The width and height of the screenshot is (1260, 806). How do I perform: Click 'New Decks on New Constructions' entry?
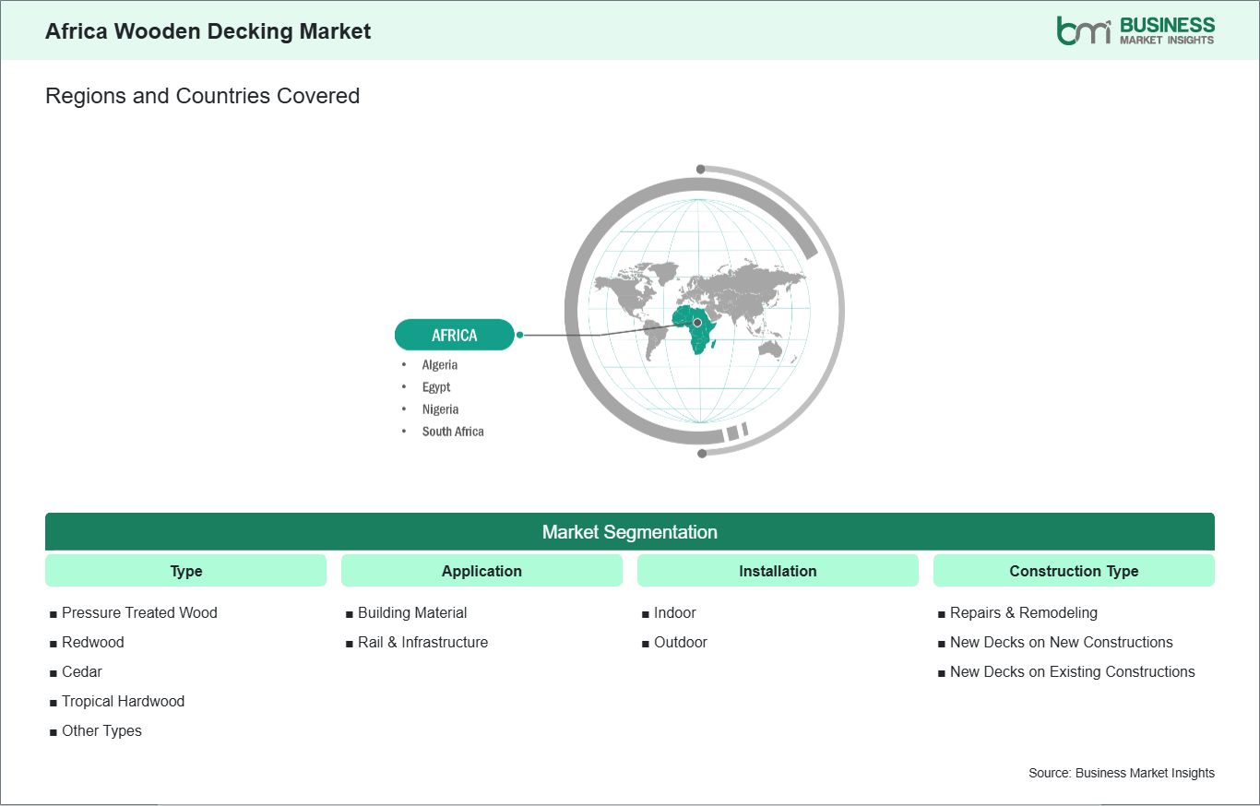click(1062, 642)
